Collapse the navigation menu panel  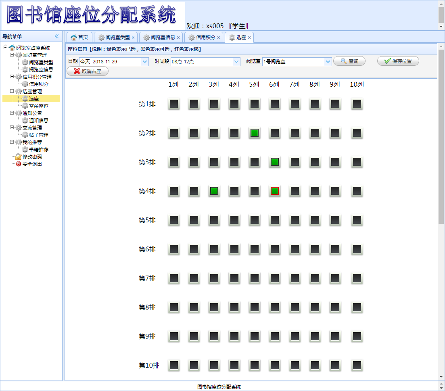[57, 36]
